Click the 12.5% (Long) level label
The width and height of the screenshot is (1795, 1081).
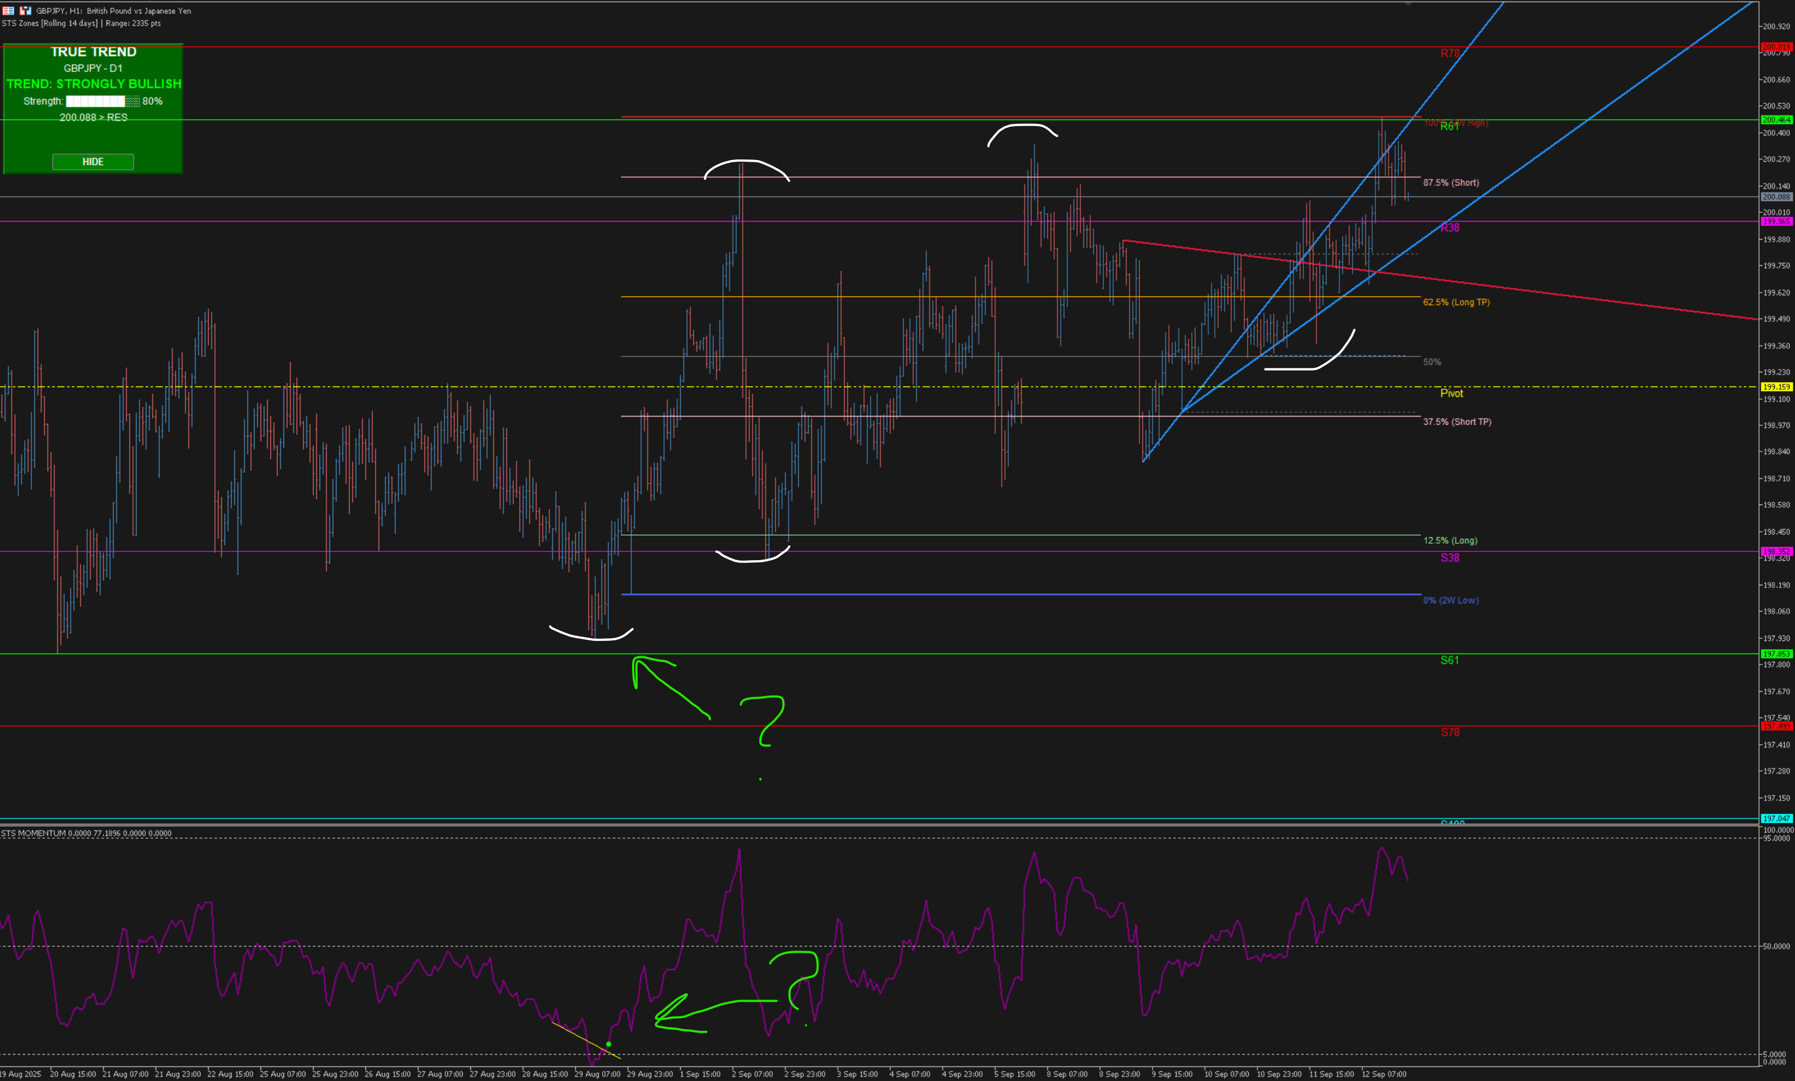coord(1450,541)
